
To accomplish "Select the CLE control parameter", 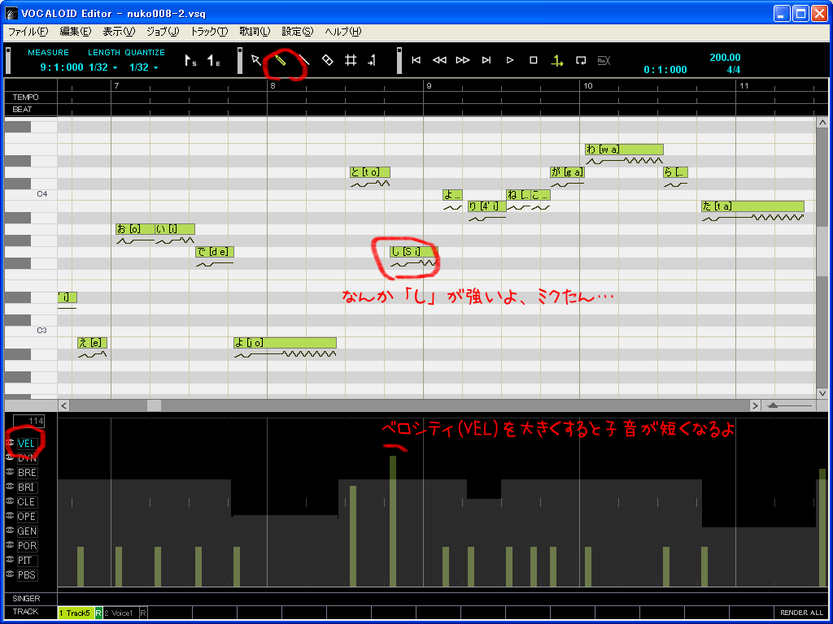I will 27,501.
